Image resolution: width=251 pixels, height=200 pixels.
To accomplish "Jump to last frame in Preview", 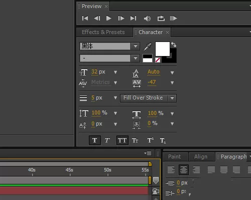I will [x=134, y=18].
